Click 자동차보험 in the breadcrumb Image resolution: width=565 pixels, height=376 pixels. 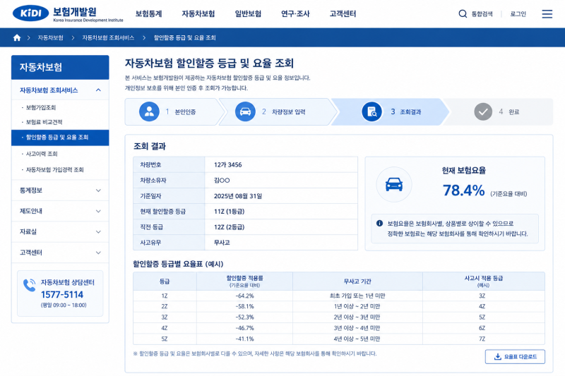coord(50,38)
